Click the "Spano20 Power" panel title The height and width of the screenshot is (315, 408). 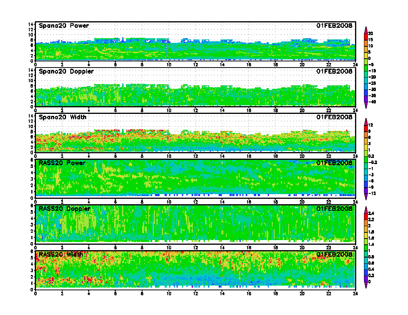click(x=64, y=25)
